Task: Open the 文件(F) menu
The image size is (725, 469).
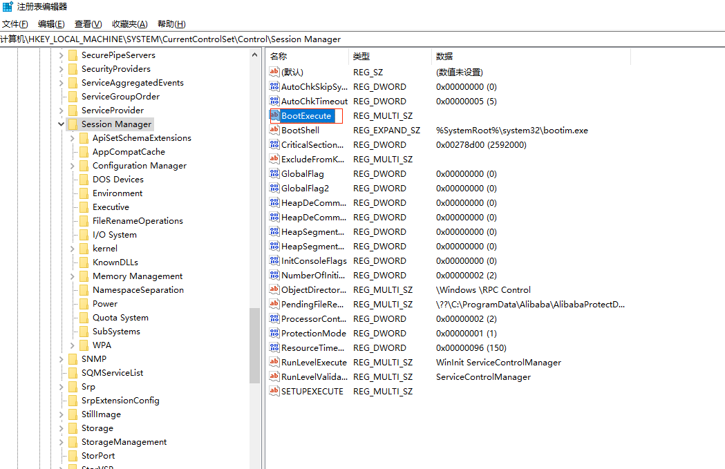Action: click(x=15, y=24)
